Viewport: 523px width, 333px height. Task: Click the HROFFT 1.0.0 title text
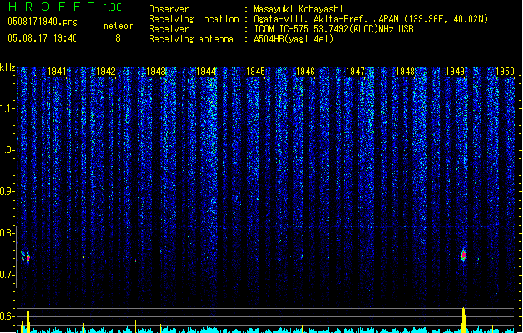[x=66, y=7]
